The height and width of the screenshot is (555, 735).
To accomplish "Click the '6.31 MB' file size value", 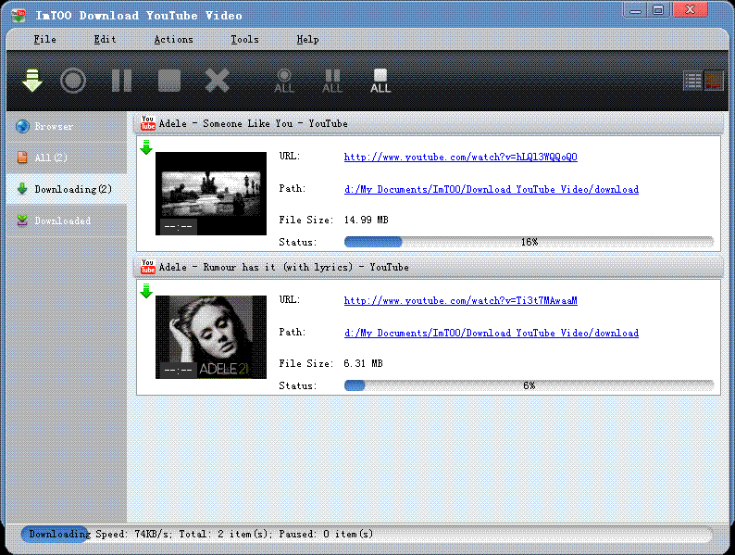I will tap(363, 363).
